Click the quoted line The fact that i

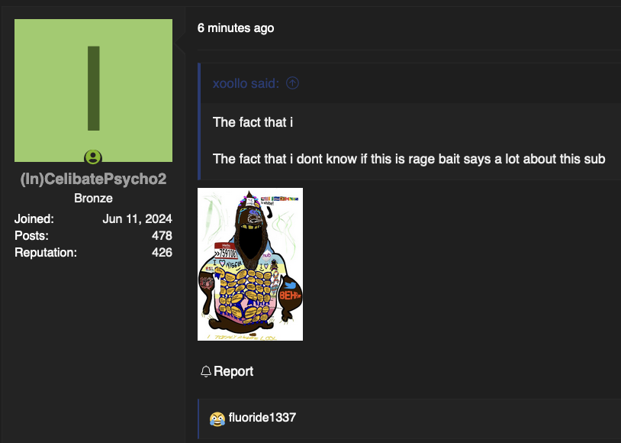[x=253, y=122]
